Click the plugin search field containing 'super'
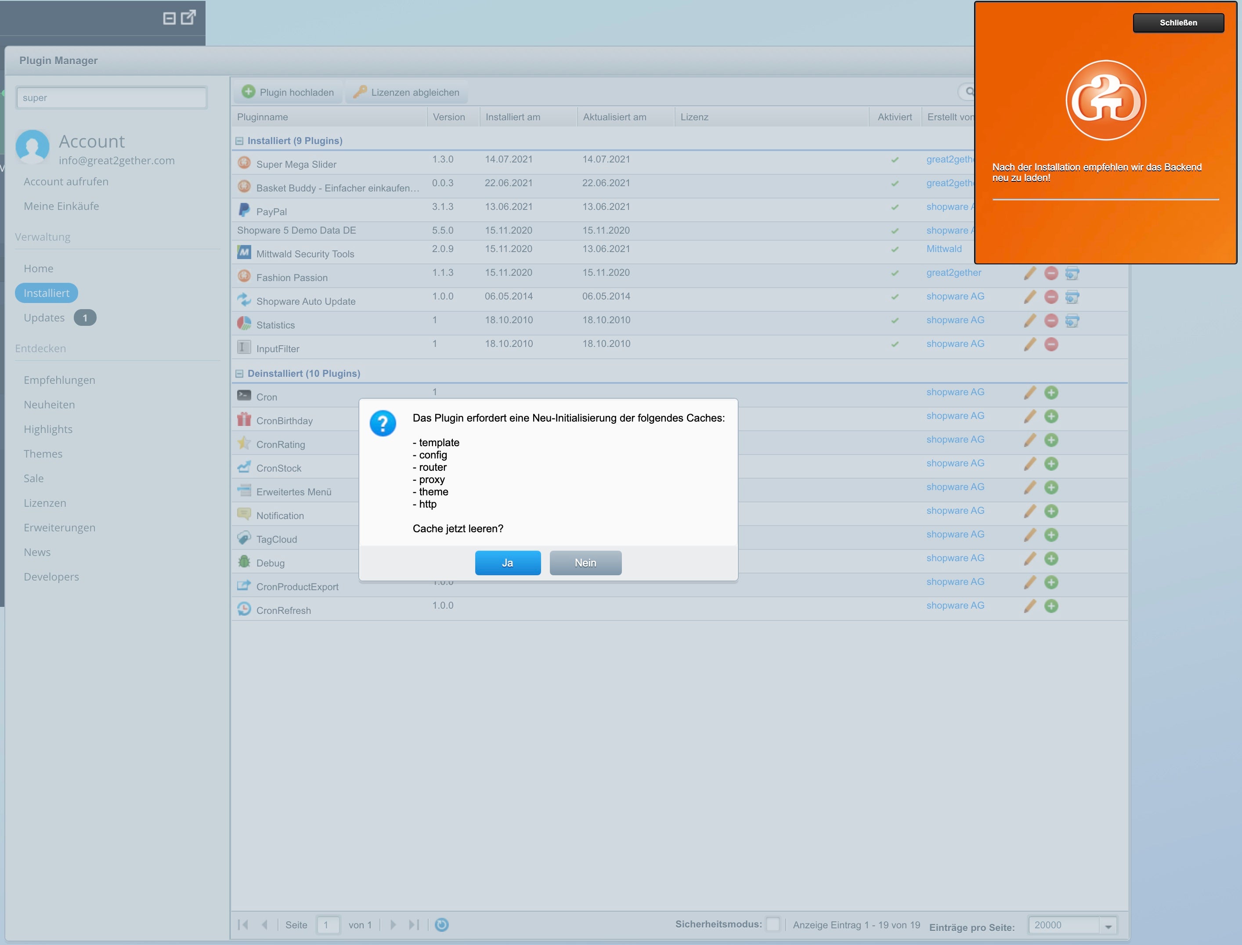This screenshot has width=1242, height=945. (x=112, y=98)
